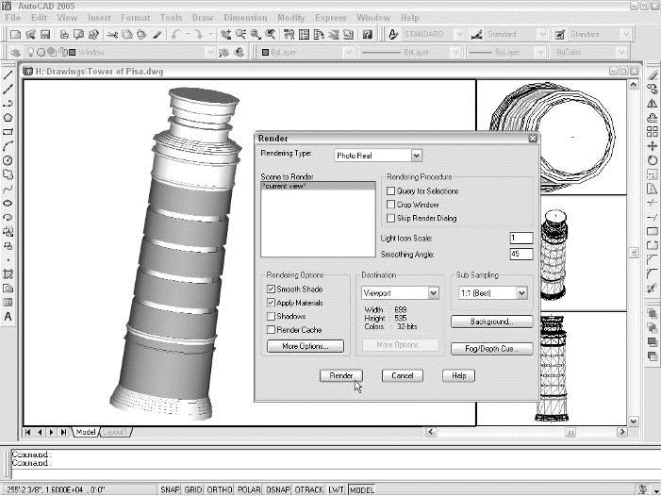Image resolution: width=661 pixels, height=496 pixels.
Task: Select the Erase tool in the Modify toolbar
Action: coord(653,74)
